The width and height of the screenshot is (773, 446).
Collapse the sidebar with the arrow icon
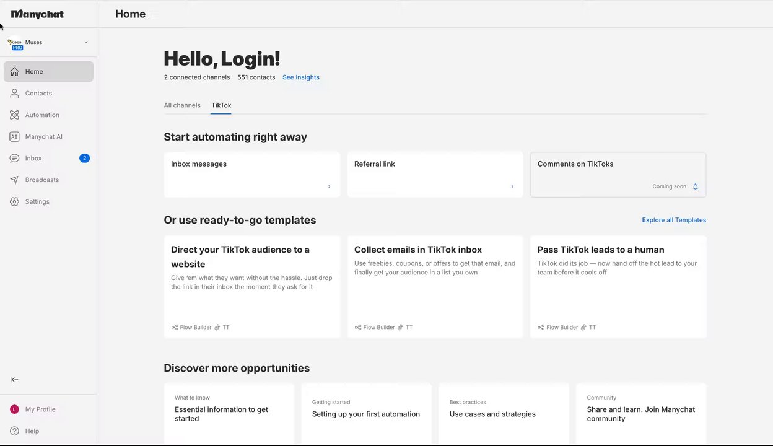14,380
